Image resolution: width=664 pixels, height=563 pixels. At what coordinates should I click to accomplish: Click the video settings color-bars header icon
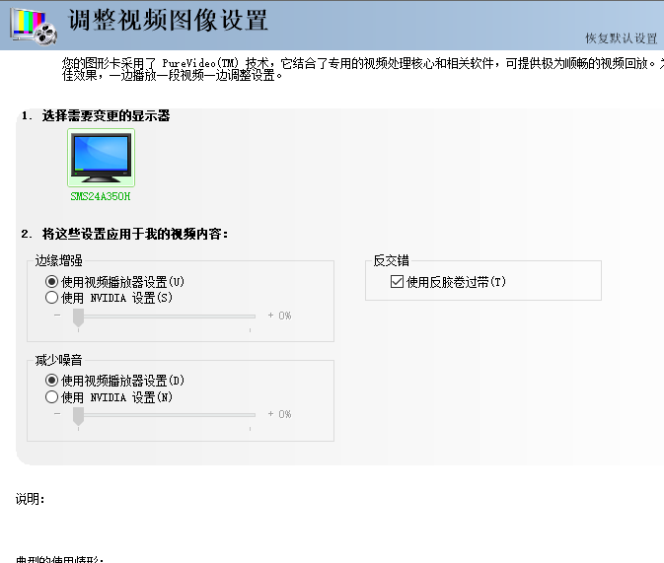click(34, 24)
